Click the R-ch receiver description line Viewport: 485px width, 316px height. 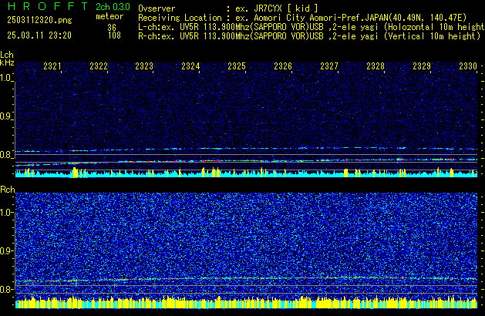click(x=309, y=36)
